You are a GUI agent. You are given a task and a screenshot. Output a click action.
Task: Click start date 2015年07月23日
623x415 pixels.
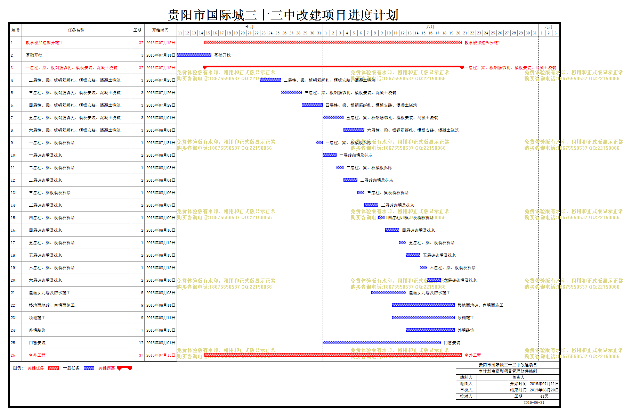161,80
